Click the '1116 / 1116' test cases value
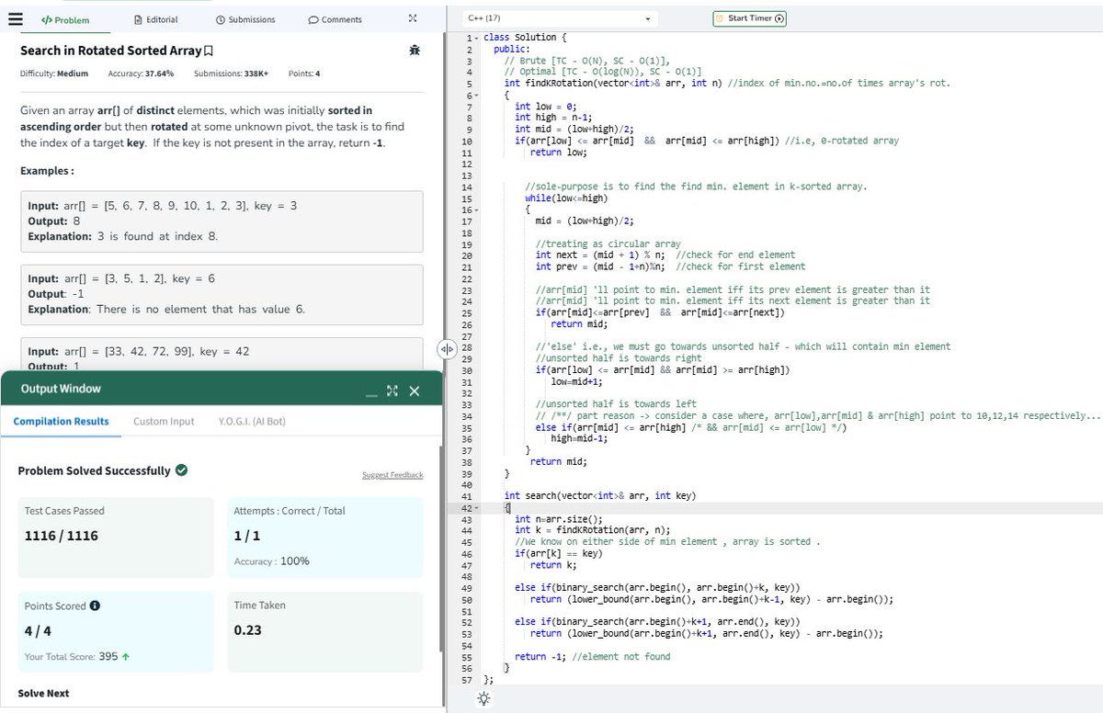The image size is (1103, 713). [61, 536]
